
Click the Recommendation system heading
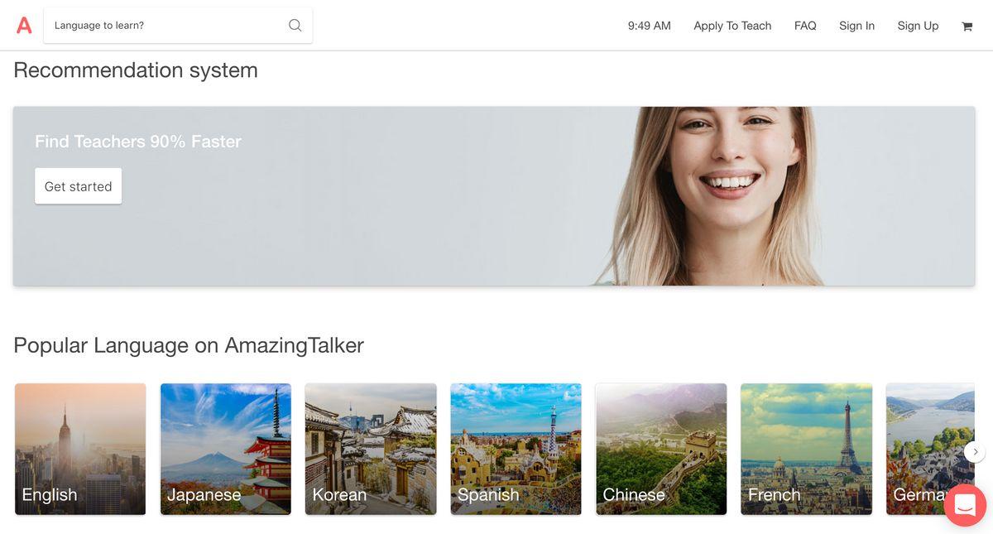click(136, 70)
